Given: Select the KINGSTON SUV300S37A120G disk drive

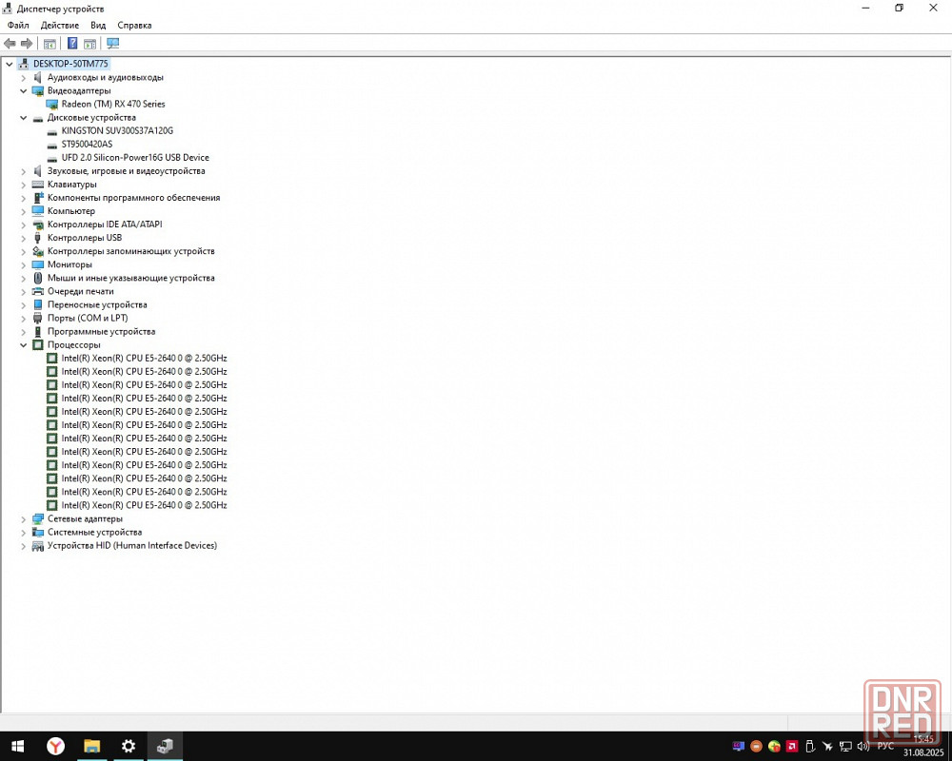Looking at the screenshot, I should tap(117, 130).
